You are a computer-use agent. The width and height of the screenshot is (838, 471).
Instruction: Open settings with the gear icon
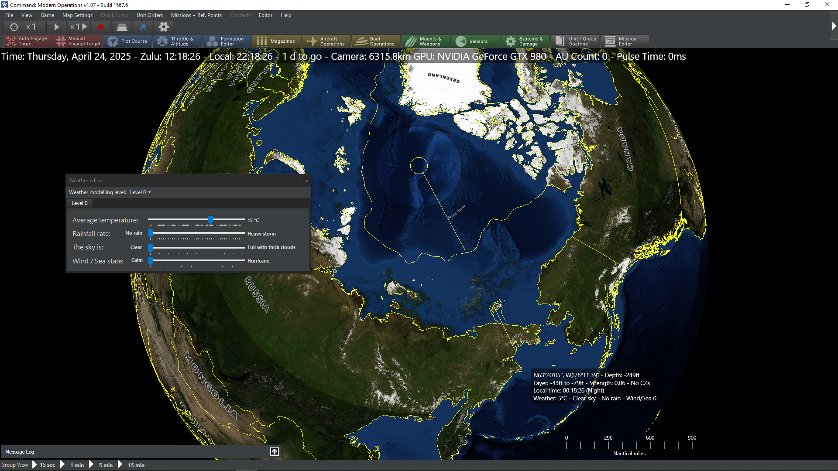[163, 27]
